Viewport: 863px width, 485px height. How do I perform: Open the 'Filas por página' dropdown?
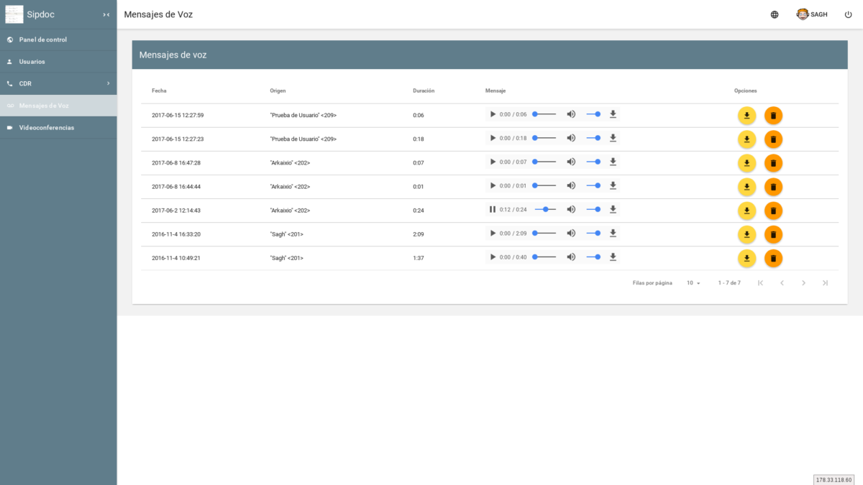(x=693, y=282)
